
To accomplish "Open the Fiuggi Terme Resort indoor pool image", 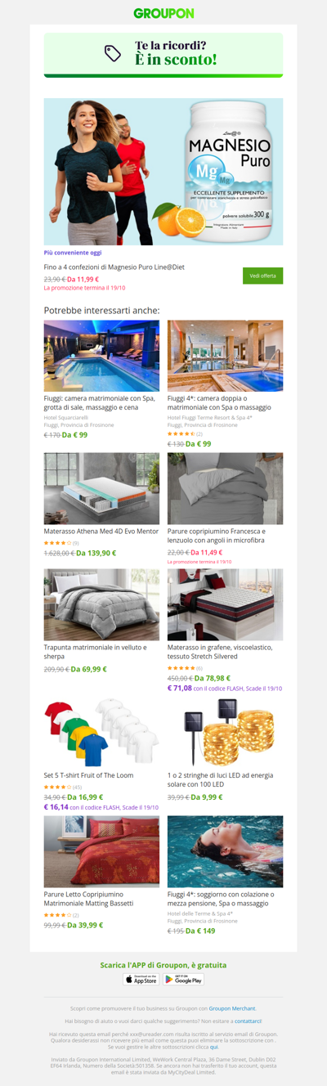I will click(225, 356).
